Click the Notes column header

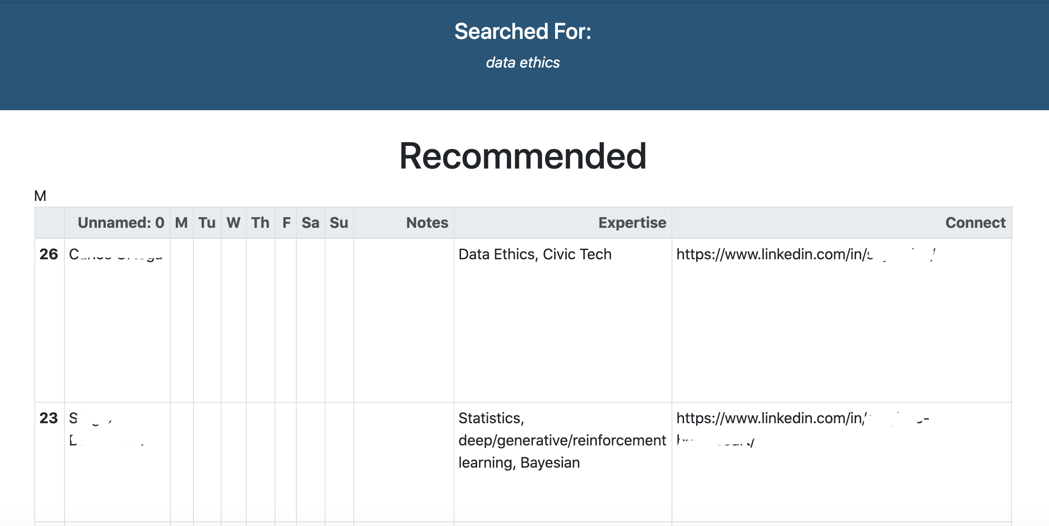point(427,223)
